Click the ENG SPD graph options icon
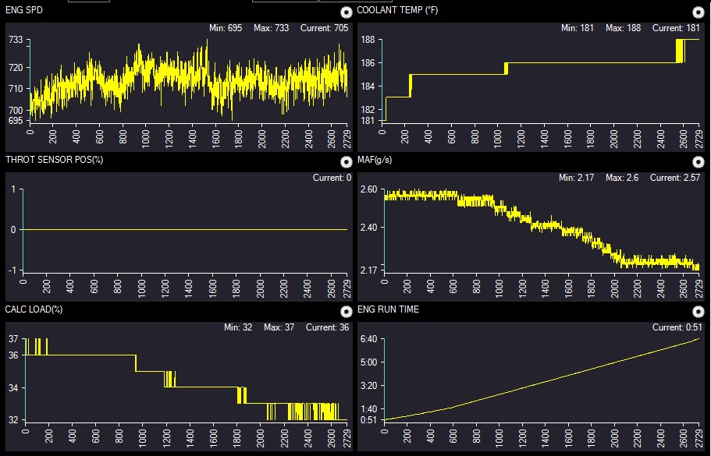Image resolution: width=711 pixels, height=456 pixels. [x=346, y=12]
